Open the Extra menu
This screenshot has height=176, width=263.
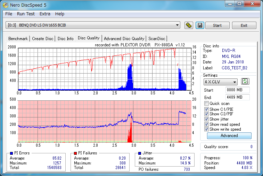45,14
